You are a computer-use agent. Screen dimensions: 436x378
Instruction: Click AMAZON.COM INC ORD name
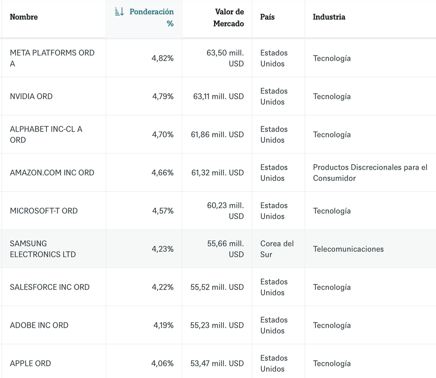[52, 173]
